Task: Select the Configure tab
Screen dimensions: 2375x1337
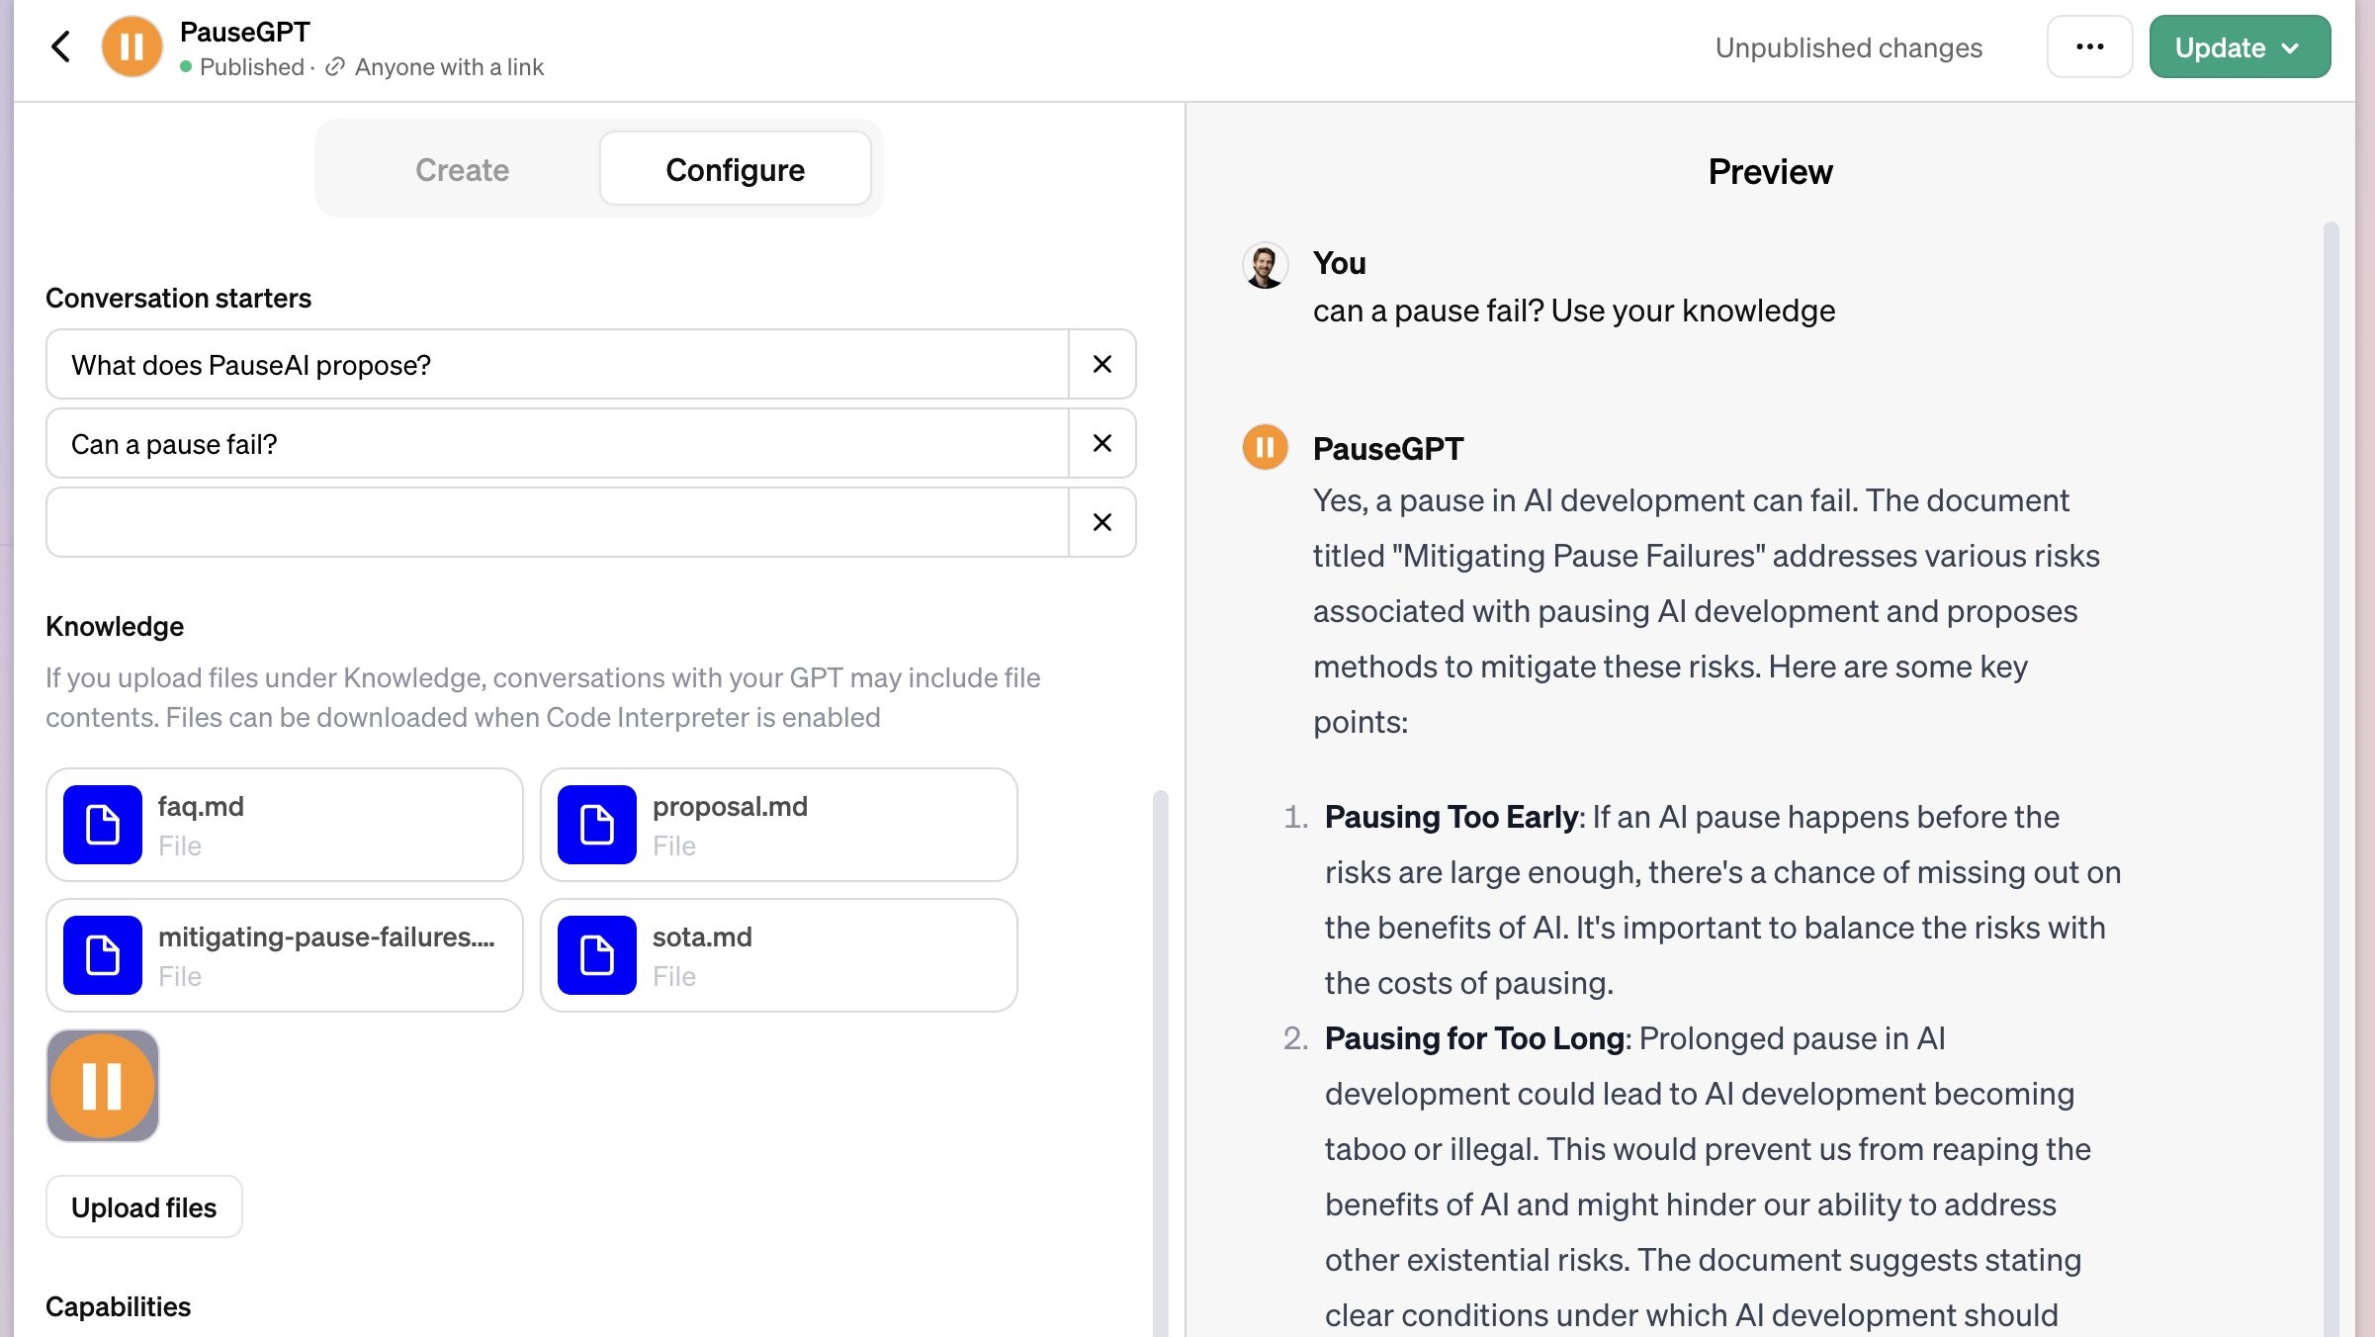Action: point(735,170)
